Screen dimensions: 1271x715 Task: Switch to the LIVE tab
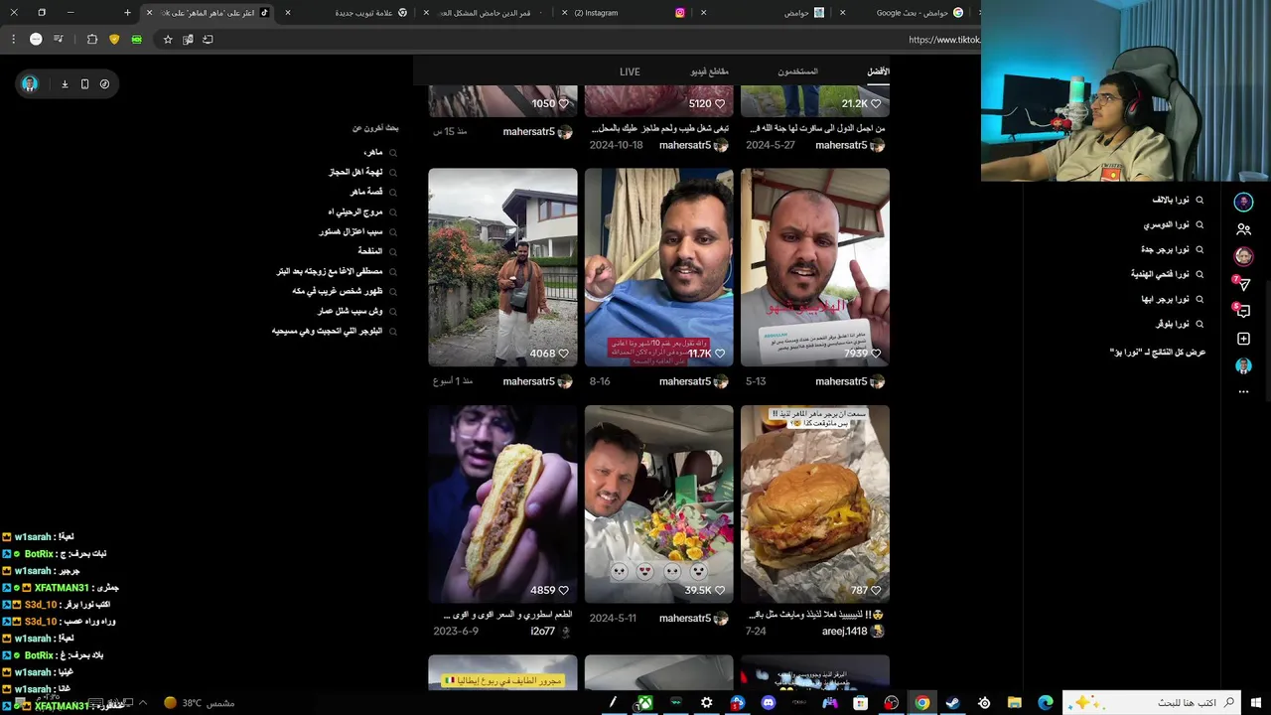click(630, 71)
